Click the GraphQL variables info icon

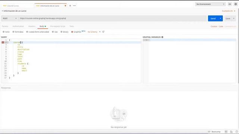pos(162,37)
